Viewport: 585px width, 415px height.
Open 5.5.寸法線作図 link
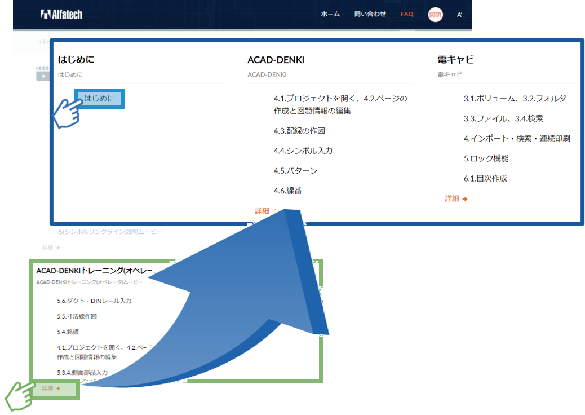[77, 316]
